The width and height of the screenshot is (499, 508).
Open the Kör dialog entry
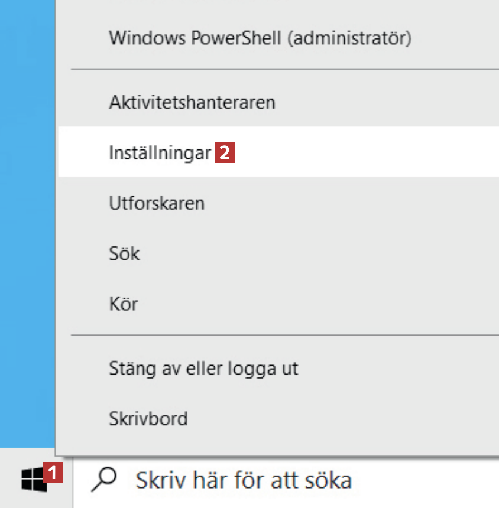click(x=124, y=305)
